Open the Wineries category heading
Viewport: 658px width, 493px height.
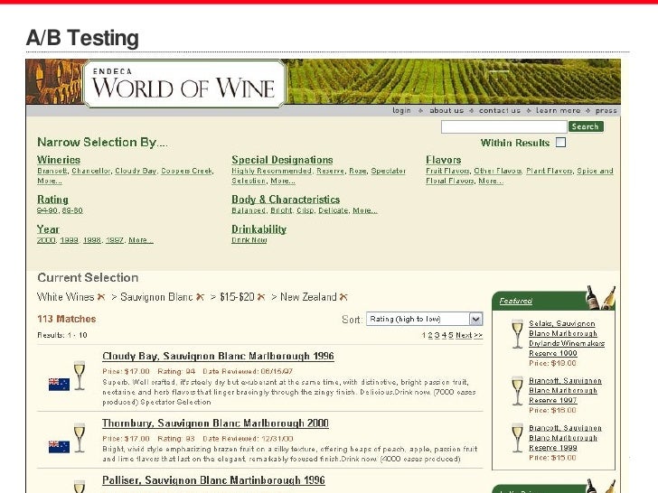pyautogui.click(x=59, y=160)
